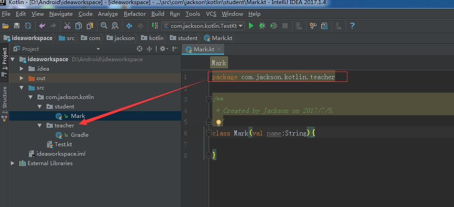The width and height of the screenshot is (454, 207).
Task: Click the Help question mark icon
Action: point(352,26)
